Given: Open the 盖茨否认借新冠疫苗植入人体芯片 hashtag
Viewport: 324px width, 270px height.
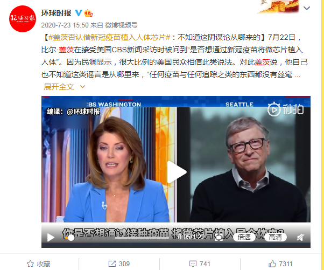Looking at the screenshot, I should (109, 37).
